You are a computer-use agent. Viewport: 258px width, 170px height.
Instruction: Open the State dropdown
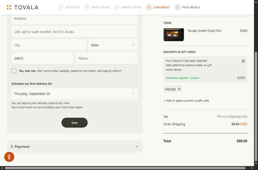113,45
